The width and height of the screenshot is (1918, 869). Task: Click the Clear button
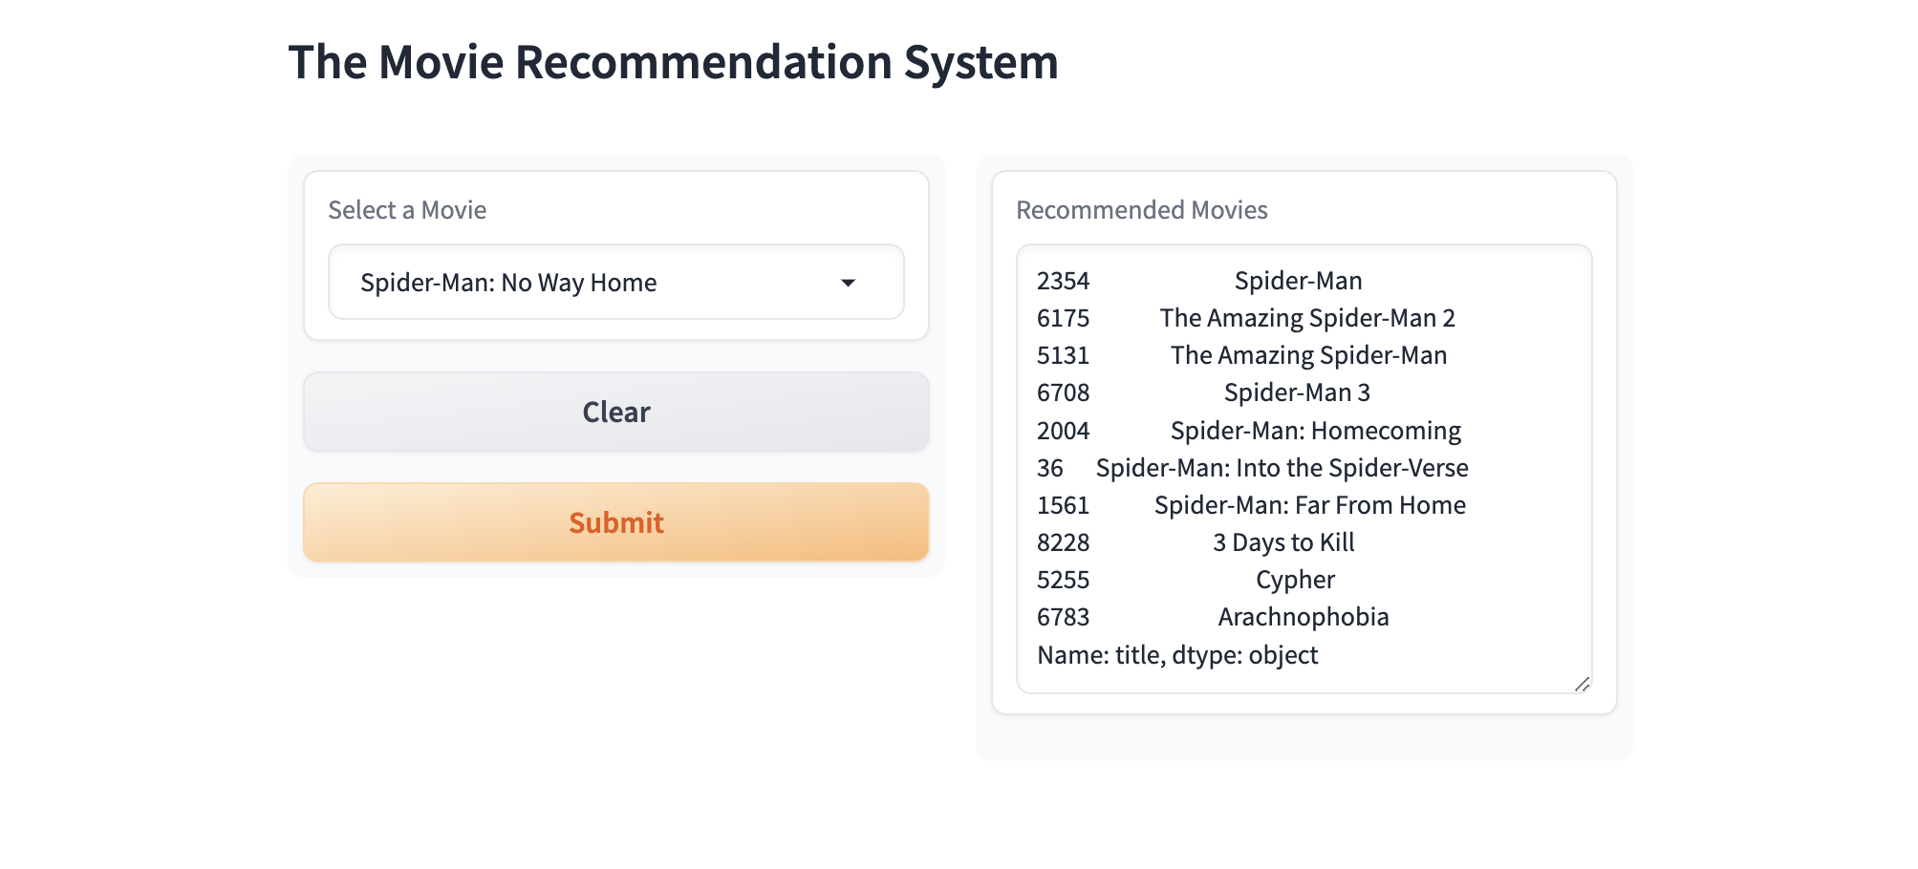click(616, 412)
